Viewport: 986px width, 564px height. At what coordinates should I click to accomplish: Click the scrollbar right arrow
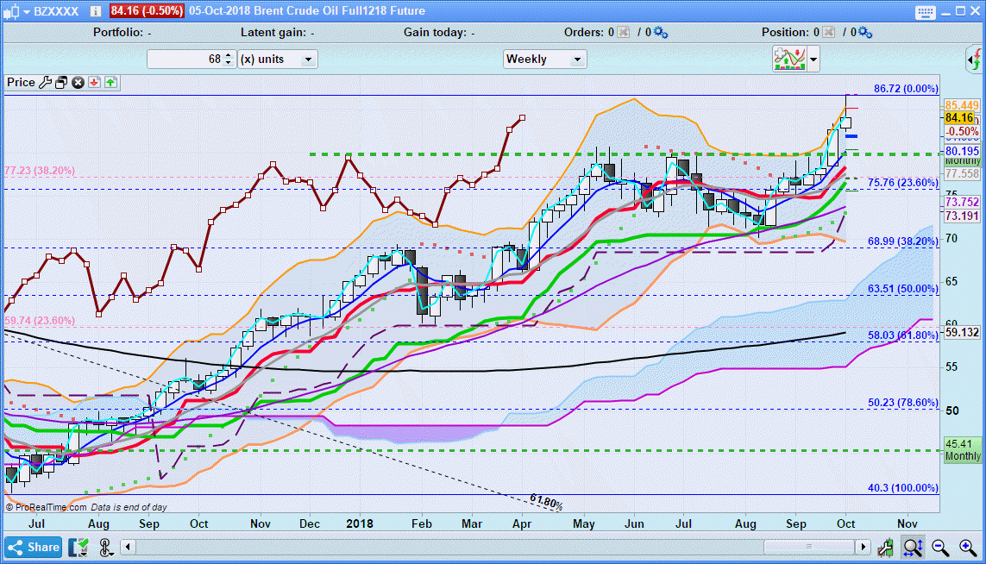(x=864, y=547)
